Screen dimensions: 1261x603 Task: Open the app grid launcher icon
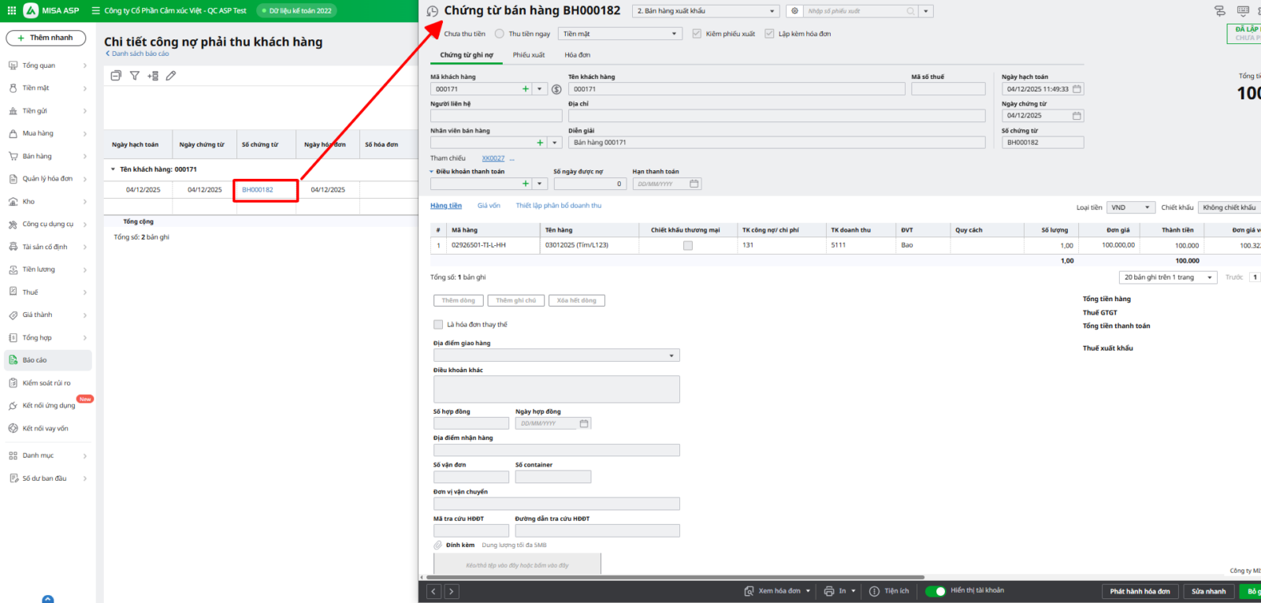click(x=12, y=10)
